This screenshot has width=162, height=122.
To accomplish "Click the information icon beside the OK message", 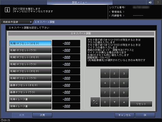I will point(7,10).
